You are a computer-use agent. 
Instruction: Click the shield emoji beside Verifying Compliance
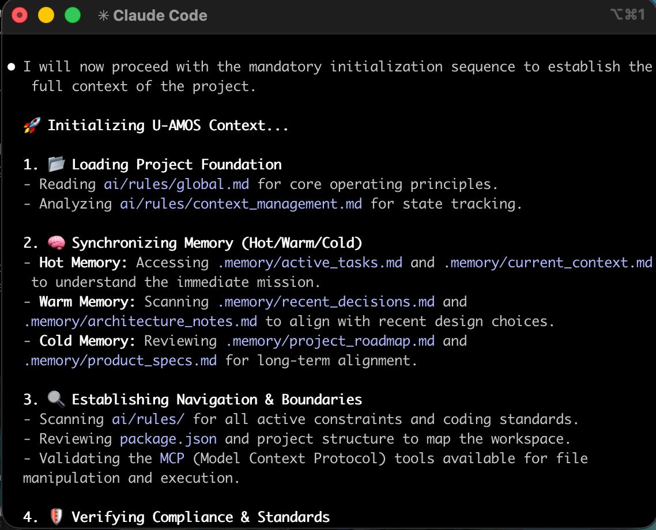pyautogui.click(x=56, y=517)
